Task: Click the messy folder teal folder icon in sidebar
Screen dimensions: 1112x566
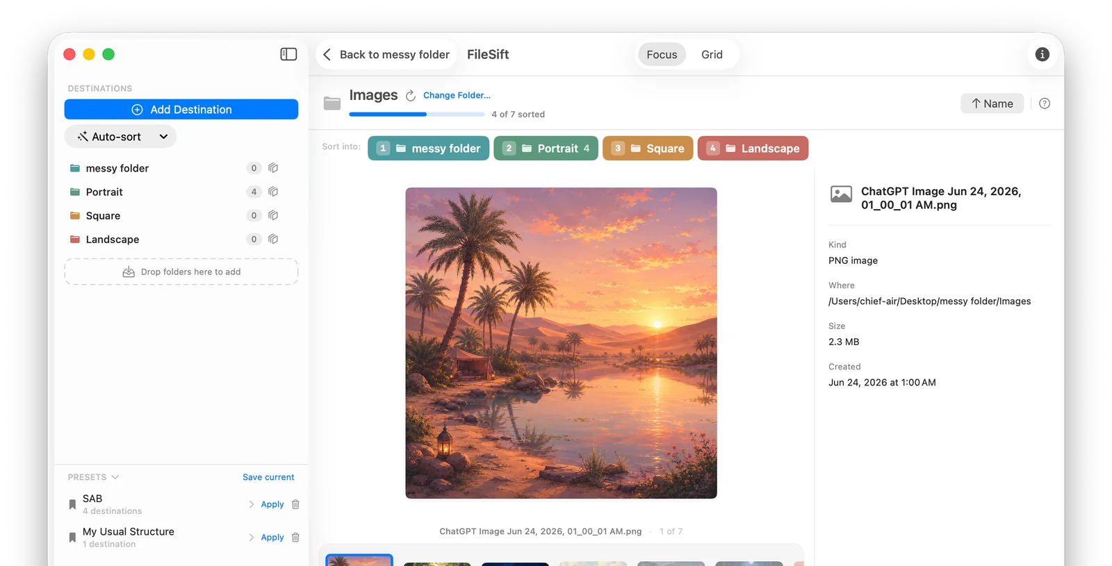Action: pos(74,168)
